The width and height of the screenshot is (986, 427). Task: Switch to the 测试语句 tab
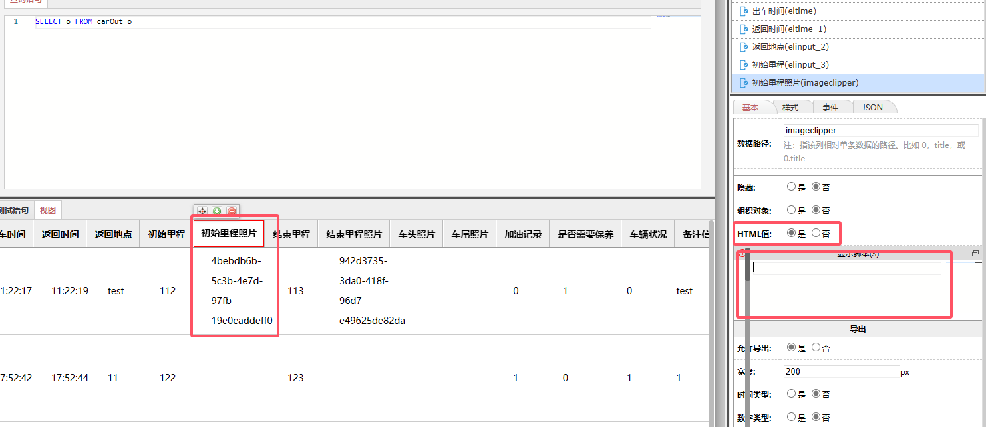click(14, 211)
